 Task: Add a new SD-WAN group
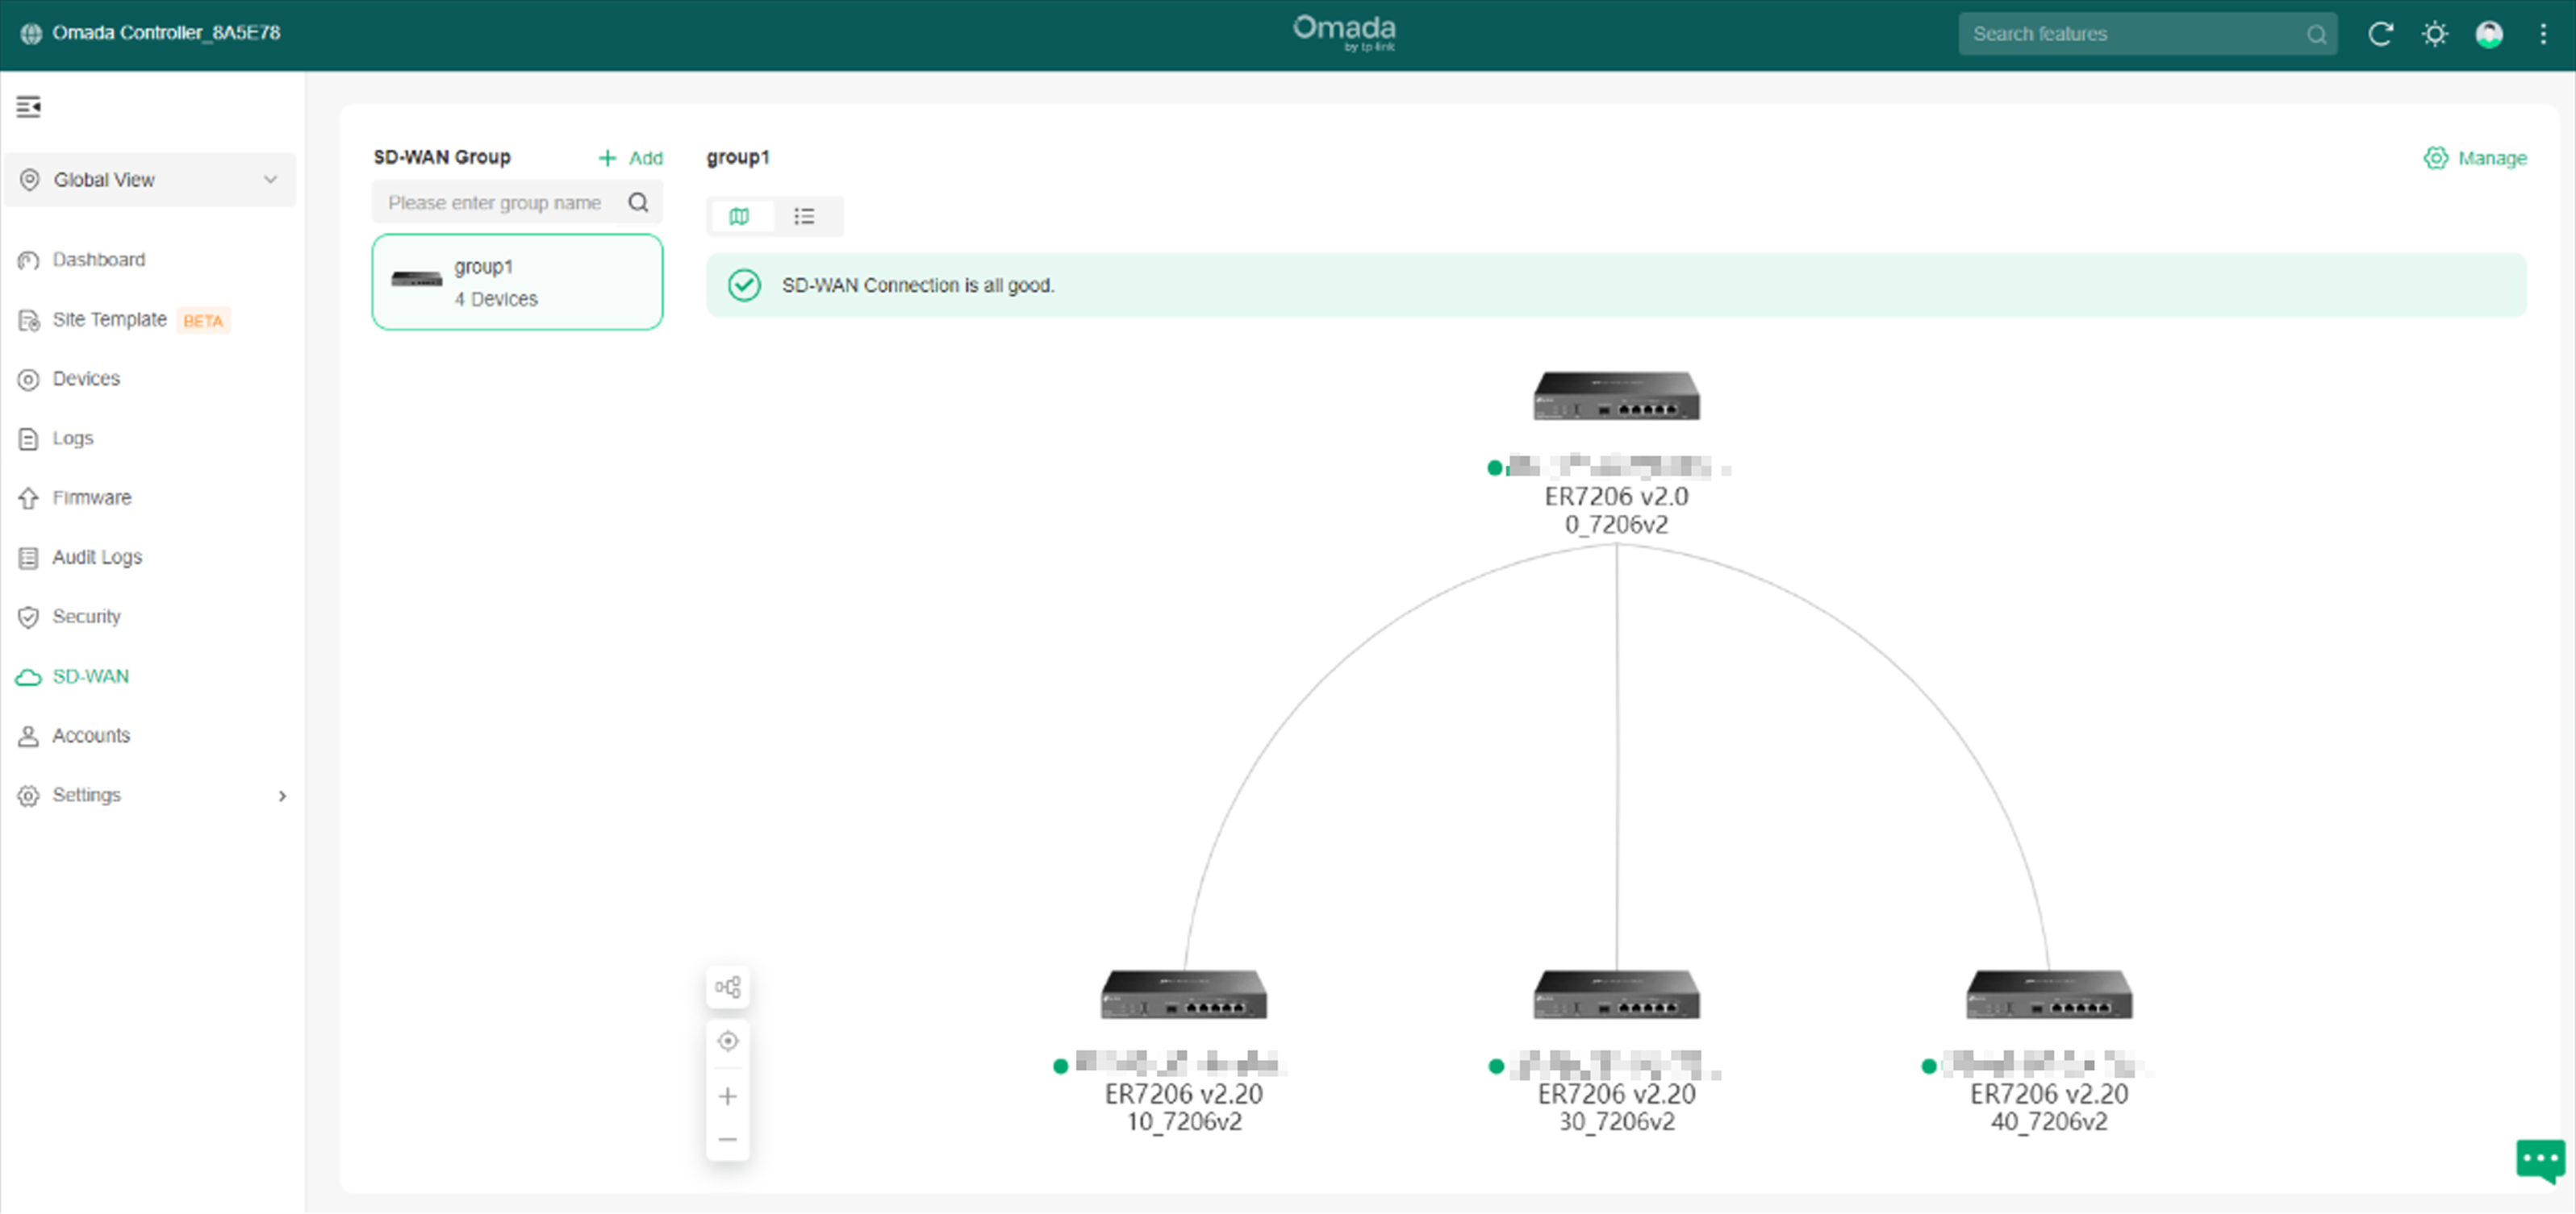tap(631, 158)
